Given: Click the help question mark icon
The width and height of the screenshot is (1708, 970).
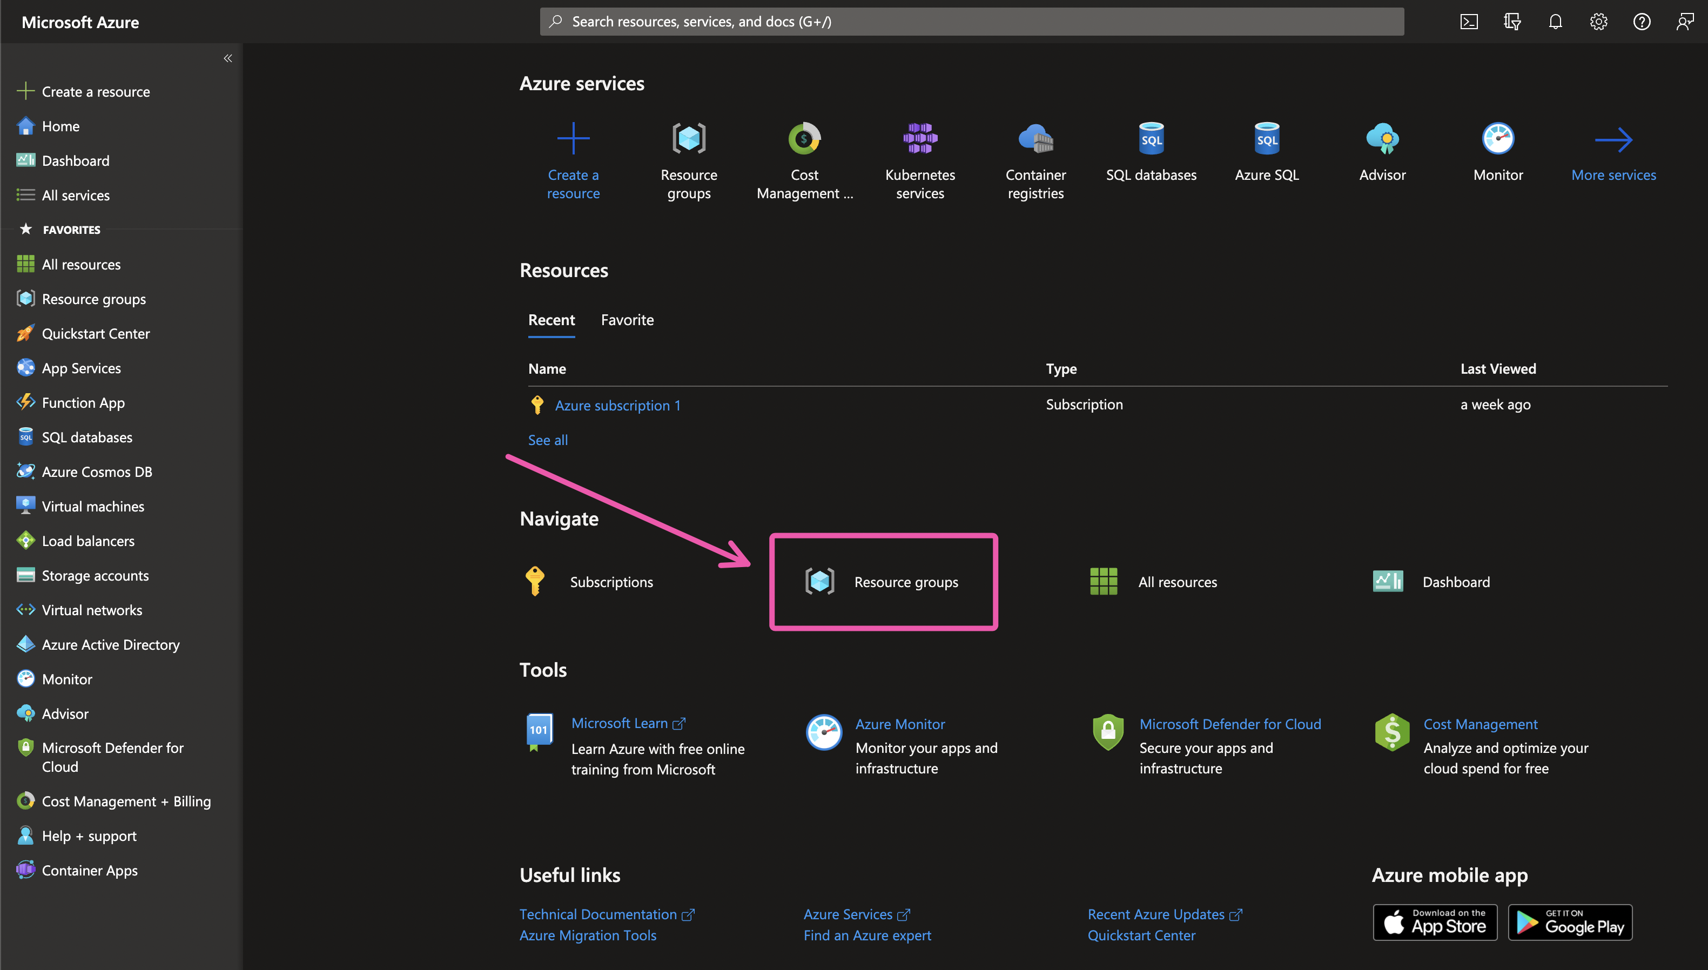Looking at the screenshot, I should tap(1642, 22).
